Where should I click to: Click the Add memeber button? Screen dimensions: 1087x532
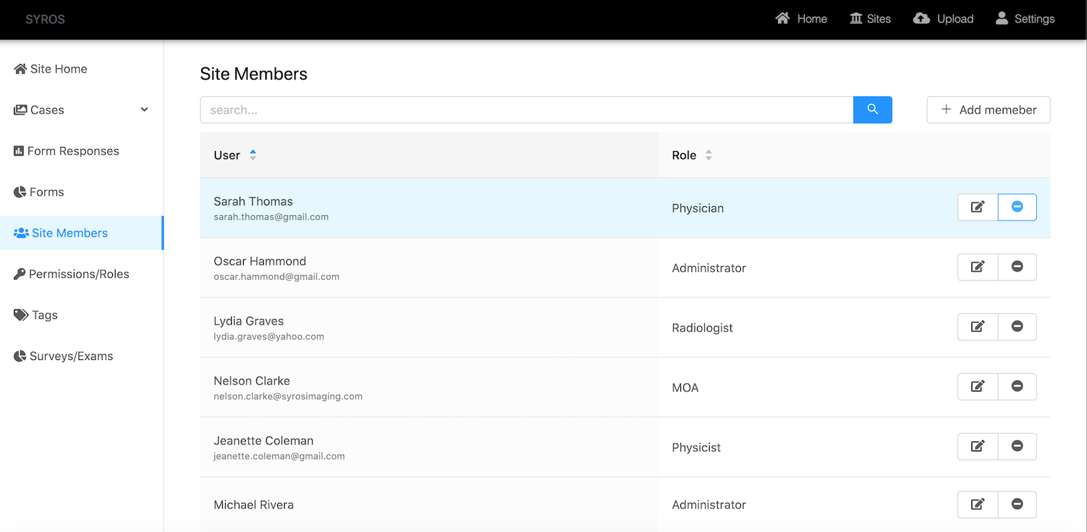pyautogui.click(x=988, y=110)
